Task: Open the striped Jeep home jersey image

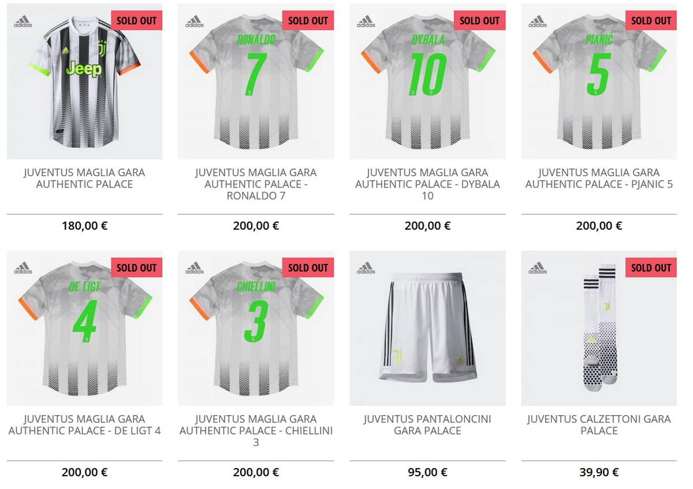Action: pos(84,81)
